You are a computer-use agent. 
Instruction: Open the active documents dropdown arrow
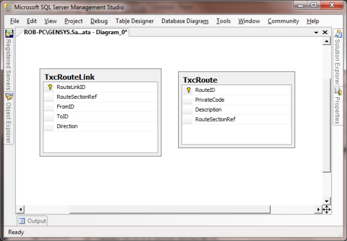(316, 32)
